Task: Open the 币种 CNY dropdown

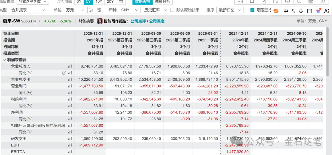Action: tap(130, 10)
